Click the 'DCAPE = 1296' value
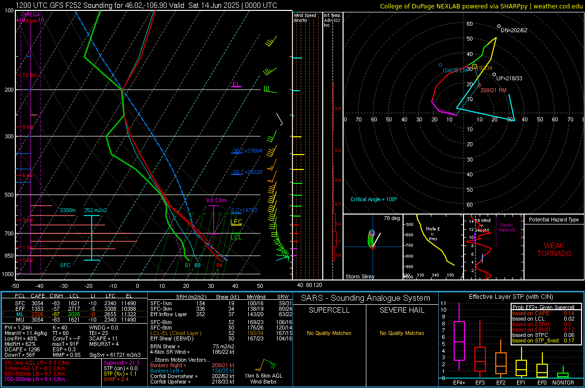The height and width of the screenshot is (388, 585). click(x=22, y=349)
